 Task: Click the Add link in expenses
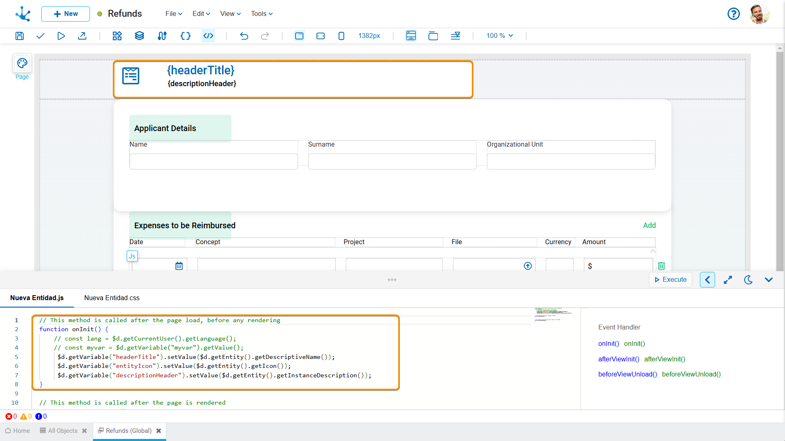tap(649, 225)
